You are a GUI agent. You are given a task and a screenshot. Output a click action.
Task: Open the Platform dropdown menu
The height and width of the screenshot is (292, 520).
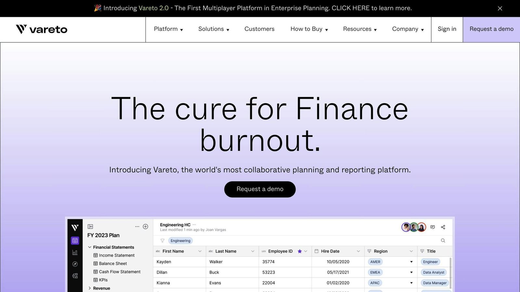[168, 29]
